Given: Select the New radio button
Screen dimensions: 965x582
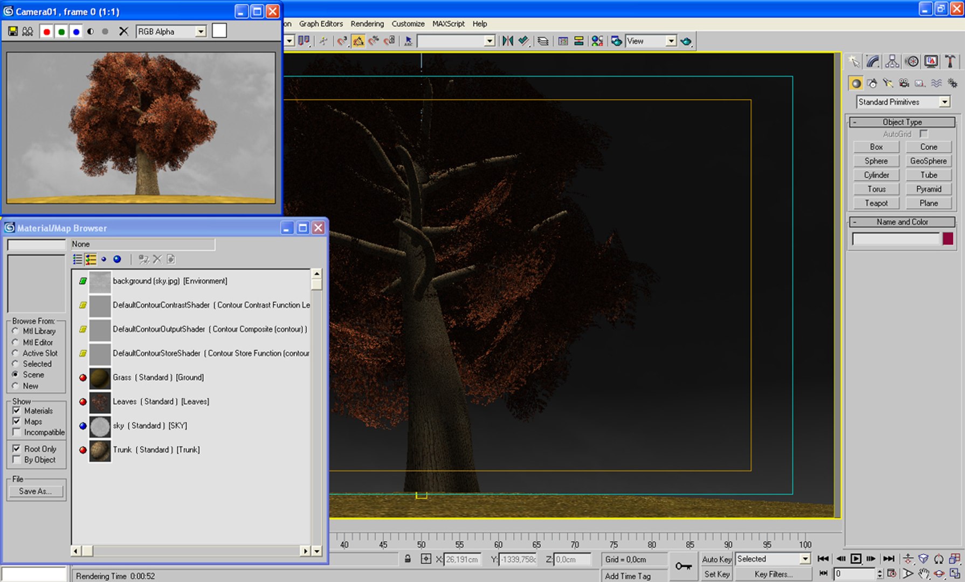Looking at the screenshot, I should [x=16, y=386].
